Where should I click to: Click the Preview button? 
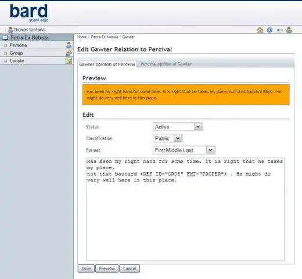107,269
